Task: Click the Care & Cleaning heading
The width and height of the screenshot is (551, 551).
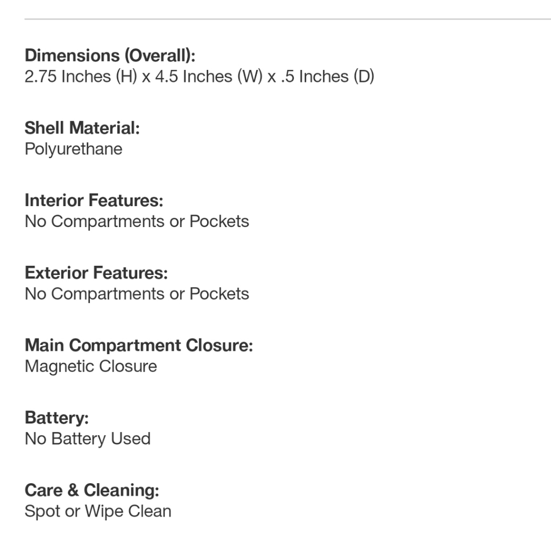Action: (x=91, y=490)
